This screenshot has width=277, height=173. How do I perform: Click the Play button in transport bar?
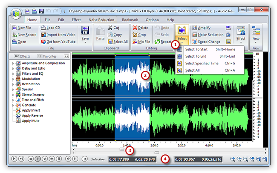click(x=38, y=159)
